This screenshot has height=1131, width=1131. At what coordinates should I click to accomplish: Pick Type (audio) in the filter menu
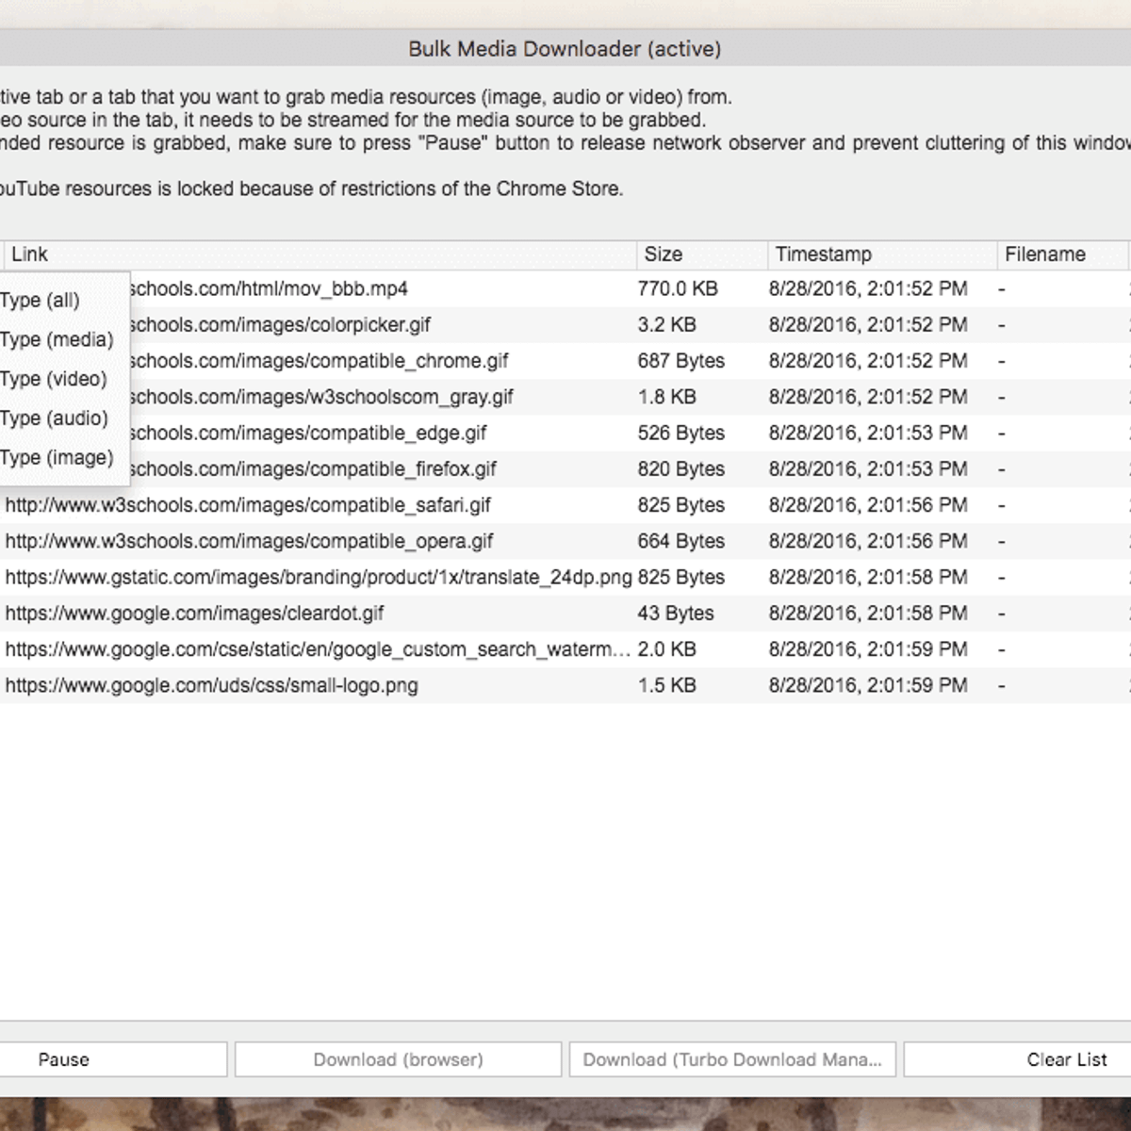pos(55,418)
